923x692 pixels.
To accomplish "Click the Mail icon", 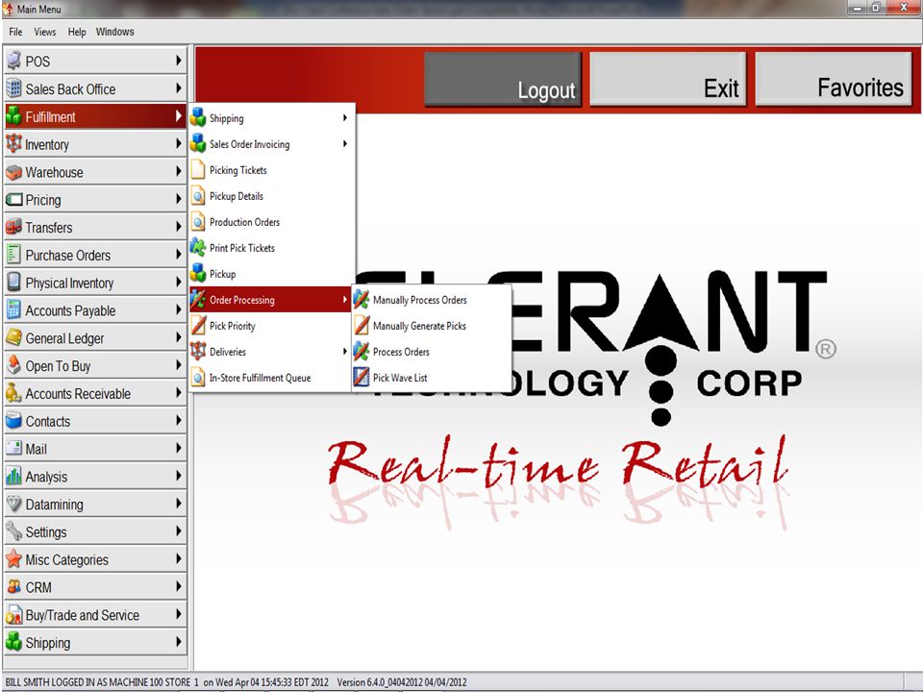I will (13, 448).
